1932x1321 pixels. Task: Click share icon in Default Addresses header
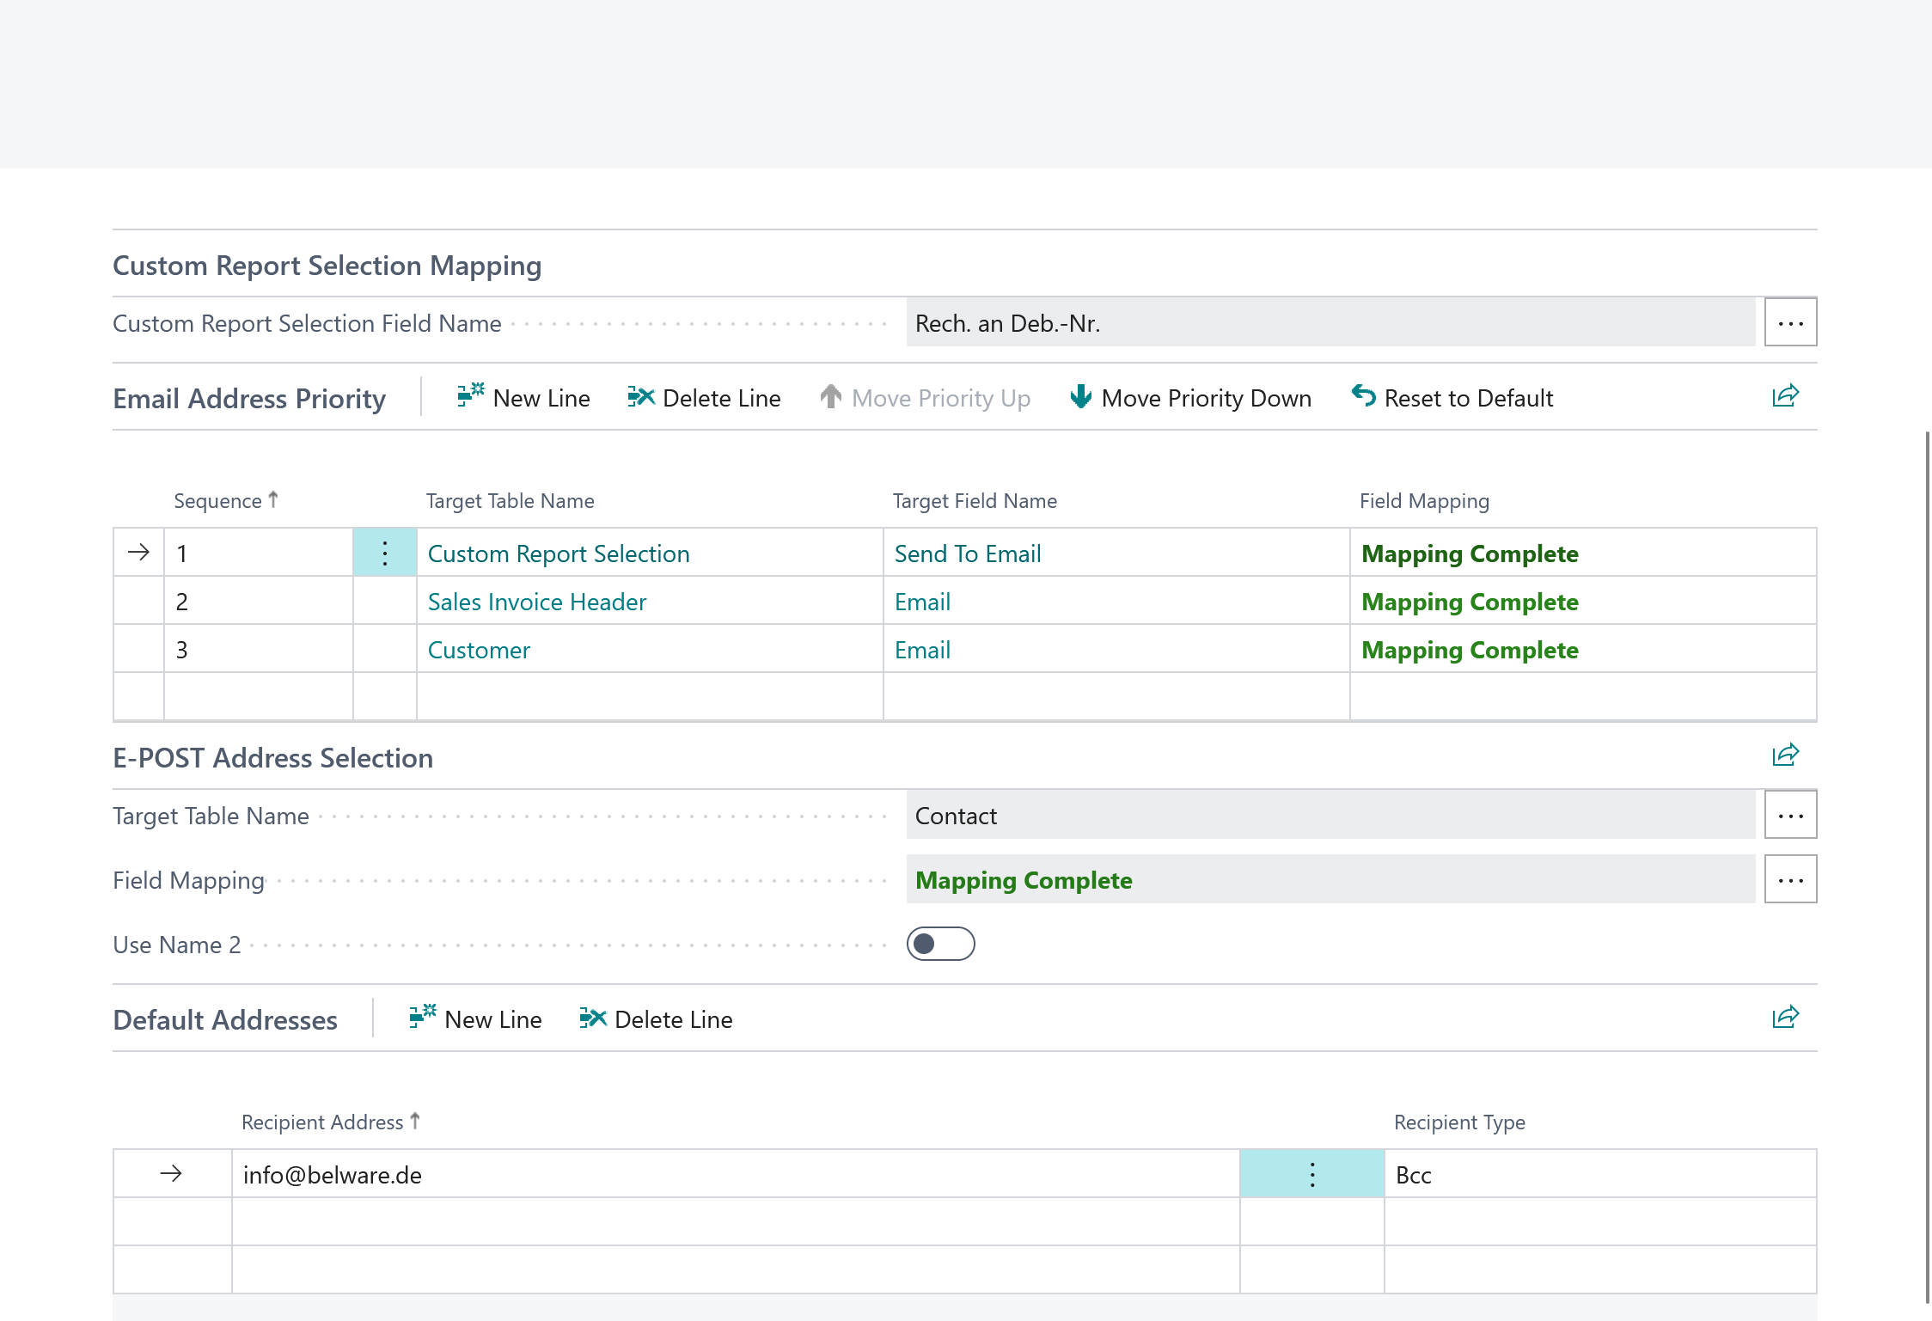(x=1785, y=1018)
